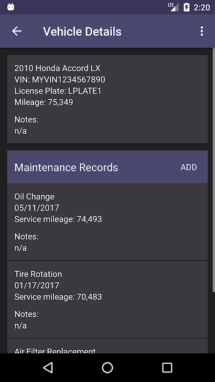Tap the battery charging status icon
The width and height of the screenshot is (215, 382).
click(186, 7)
